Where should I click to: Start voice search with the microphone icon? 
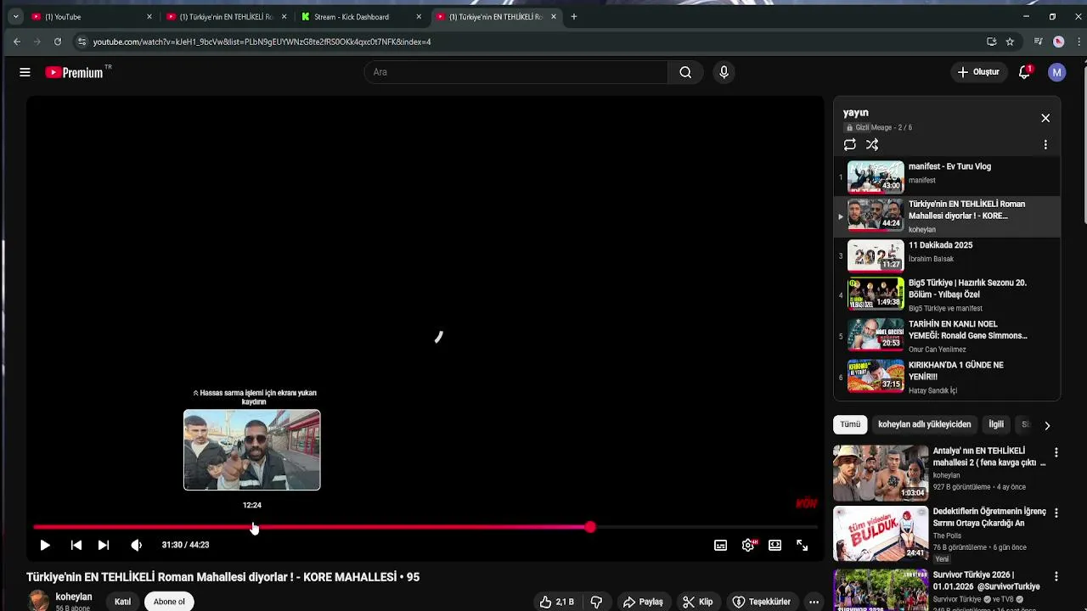click(x=724, y=72)
